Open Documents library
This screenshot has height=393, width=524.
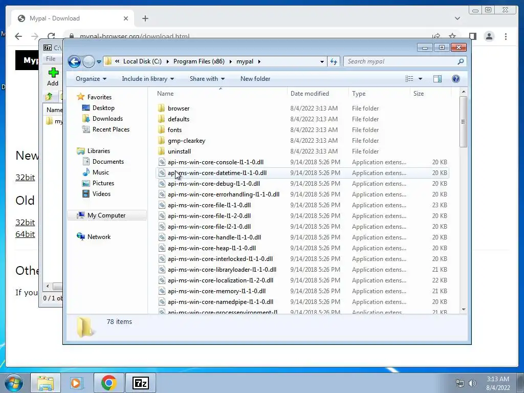click(x=108, y=162)
